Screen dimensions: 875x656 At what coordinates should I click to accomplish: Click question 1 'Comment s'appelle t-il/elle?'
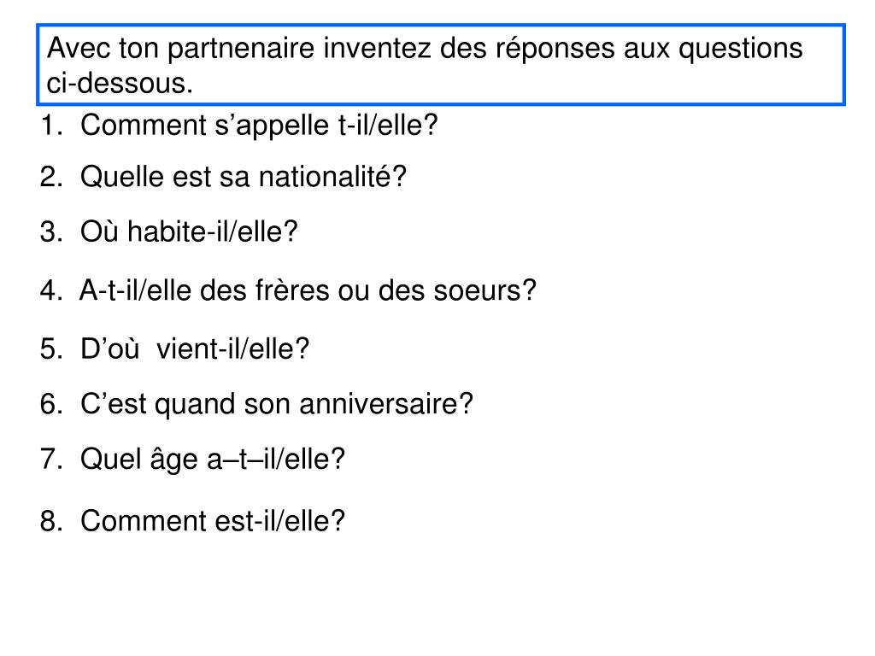[259, 126]
